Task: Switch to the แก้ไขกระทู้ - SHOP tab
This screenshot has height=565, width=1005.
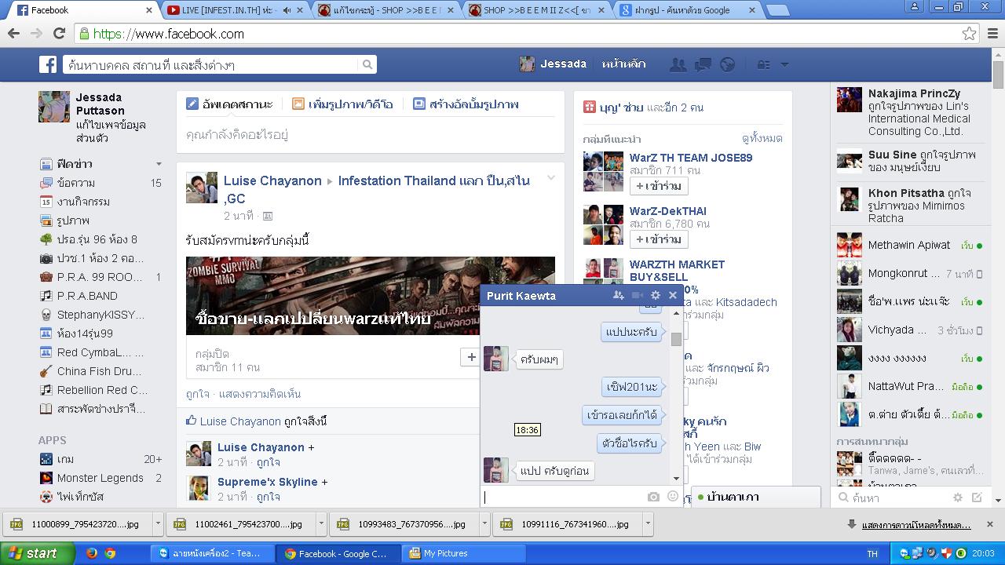Action: click(x=383, y=10)
